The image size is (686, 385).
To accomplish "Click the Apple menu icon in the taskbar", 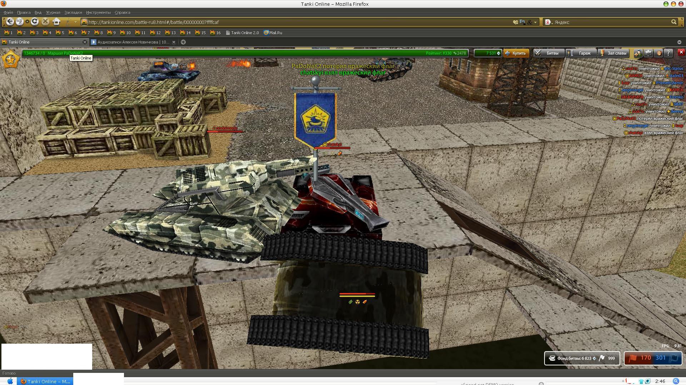I will (10, 381).
